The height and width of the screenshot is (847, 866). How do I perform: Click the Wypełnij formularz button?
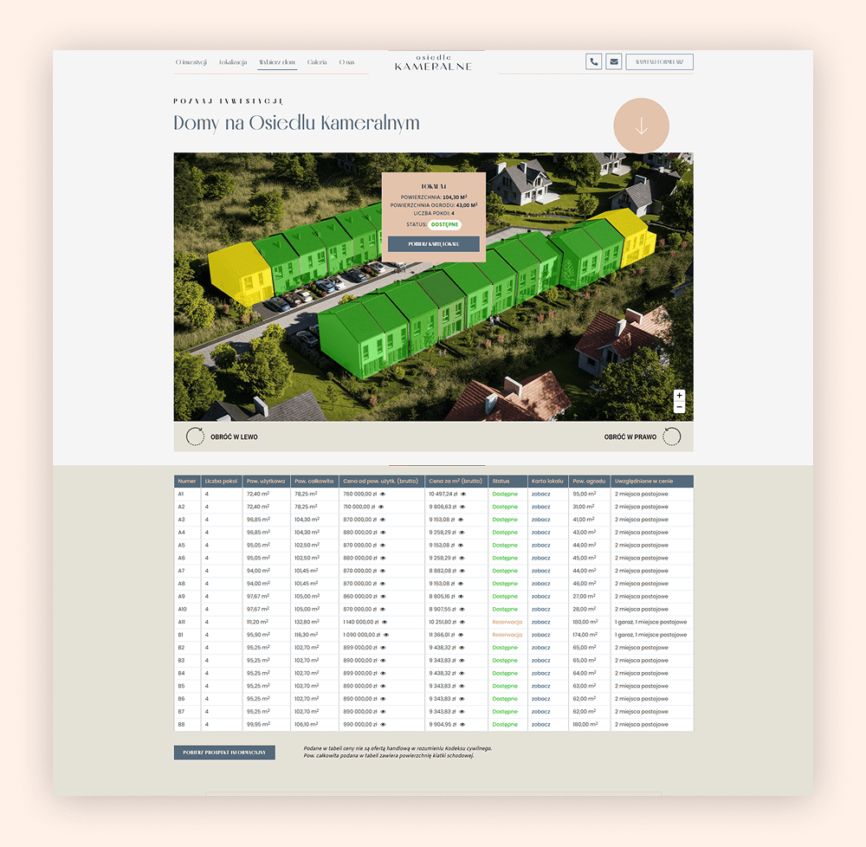tap(659, 61)
